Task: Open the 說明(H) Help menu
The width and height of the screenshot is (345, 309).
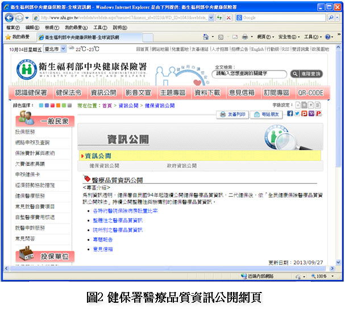Action: tap(120, 27)
